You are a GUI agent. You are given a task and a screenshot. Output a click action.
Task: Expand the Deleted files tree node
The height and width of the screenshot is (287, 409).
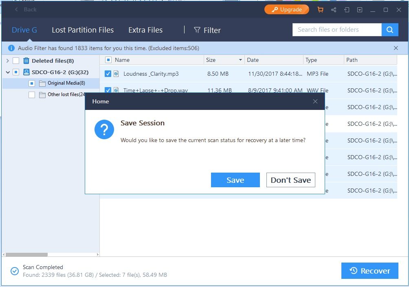[x=8, y=61]
